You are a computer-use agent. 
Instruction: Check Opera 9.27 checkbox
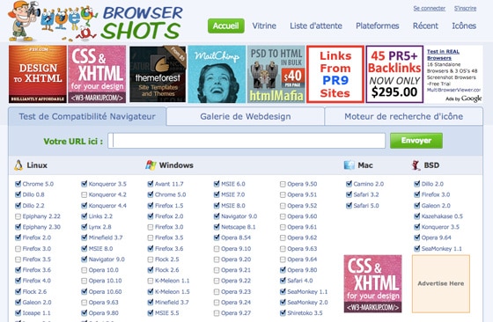point(217,313)
